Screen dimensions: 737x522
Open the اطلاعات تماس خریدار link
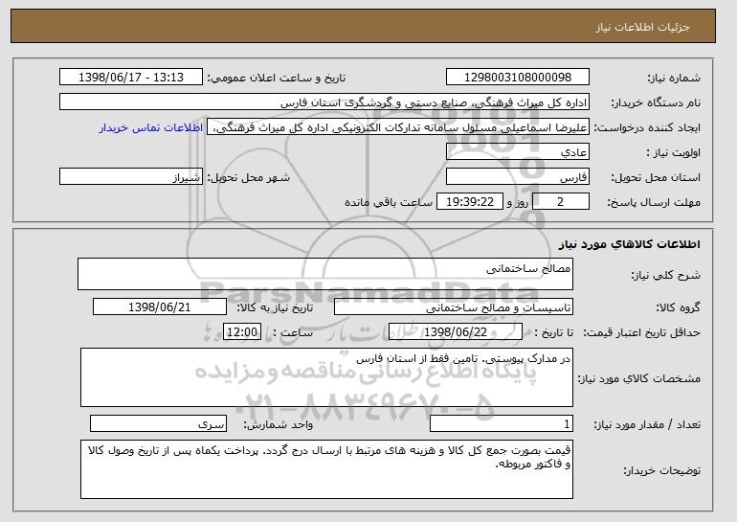(x=151, y=127)
